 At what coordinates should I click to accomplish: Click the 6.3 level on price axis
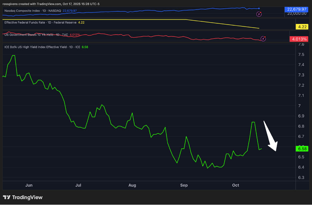click(301, 177)
